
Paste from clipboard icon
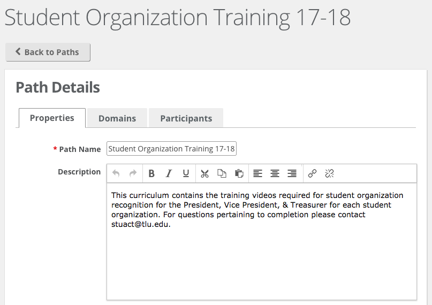pyautogui.click(x=239, y=173)
